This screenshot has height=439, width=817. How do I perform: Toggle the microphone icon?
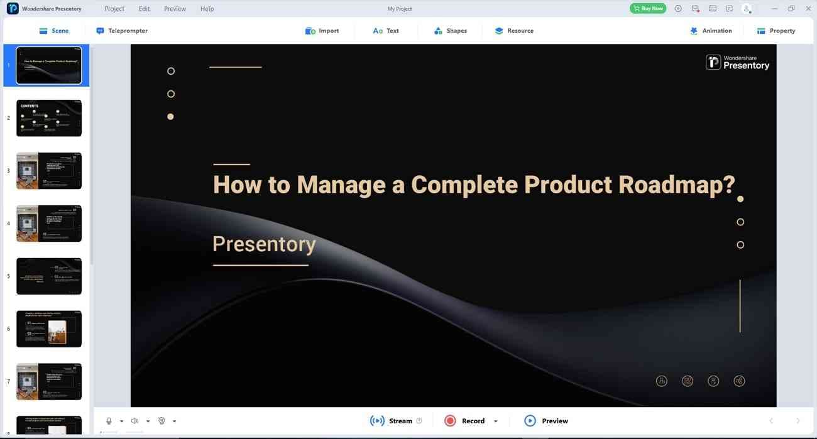[x=109, y=421]
